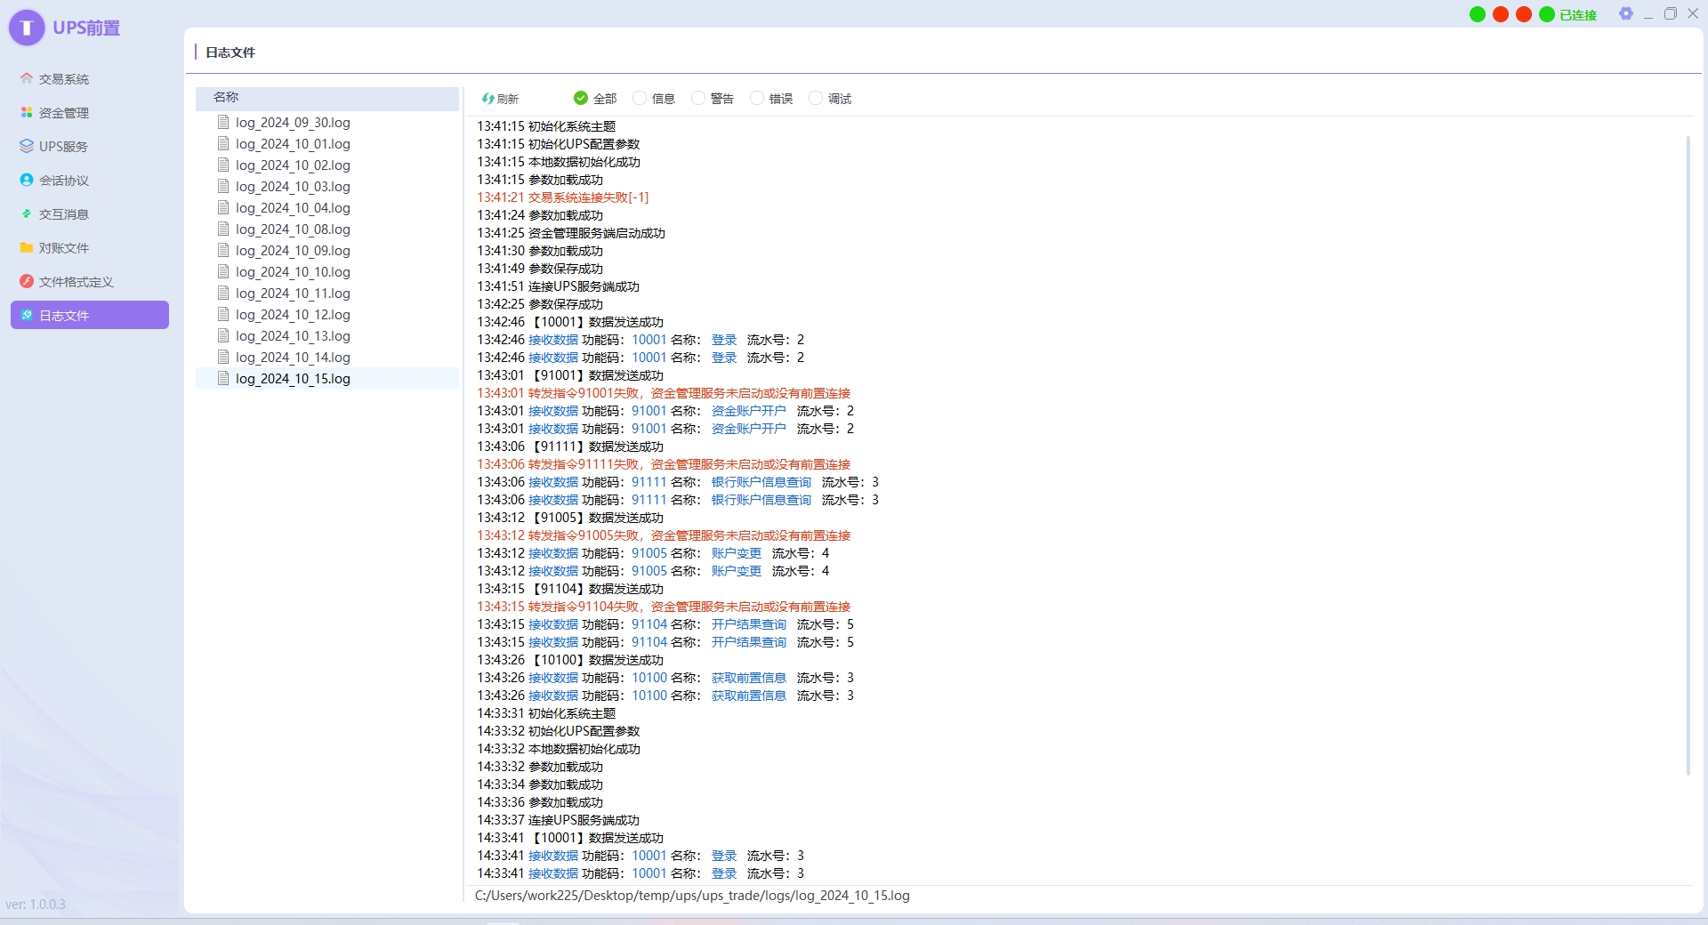The image size is (1708, 925).
Task: Click log line 连接UPS服务端成功 at 13:41:51
Action: pos(559,286)
